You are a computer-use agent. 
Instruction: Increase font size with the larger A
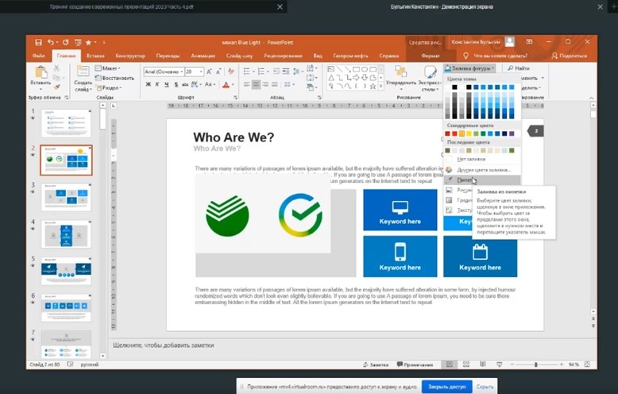[x=209, y=71]
